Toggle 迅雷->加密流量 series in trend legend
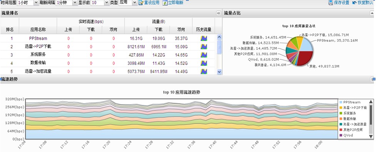 (353, 124)
